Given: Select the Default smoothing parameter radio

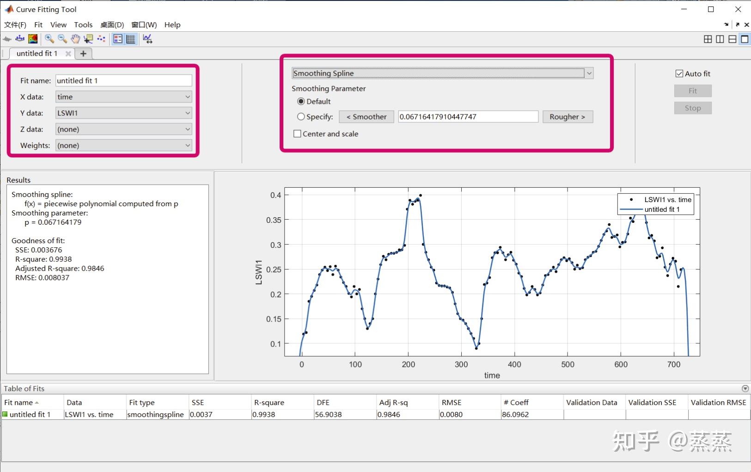Looking at the screenshot, I should 301,102.
